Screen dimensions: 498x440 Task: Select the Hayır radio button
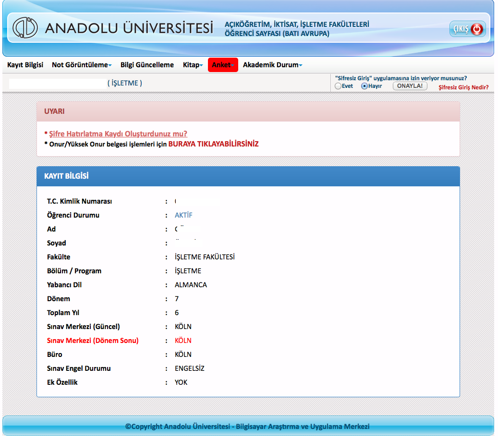pyautogui.click(x=364, y=86)
